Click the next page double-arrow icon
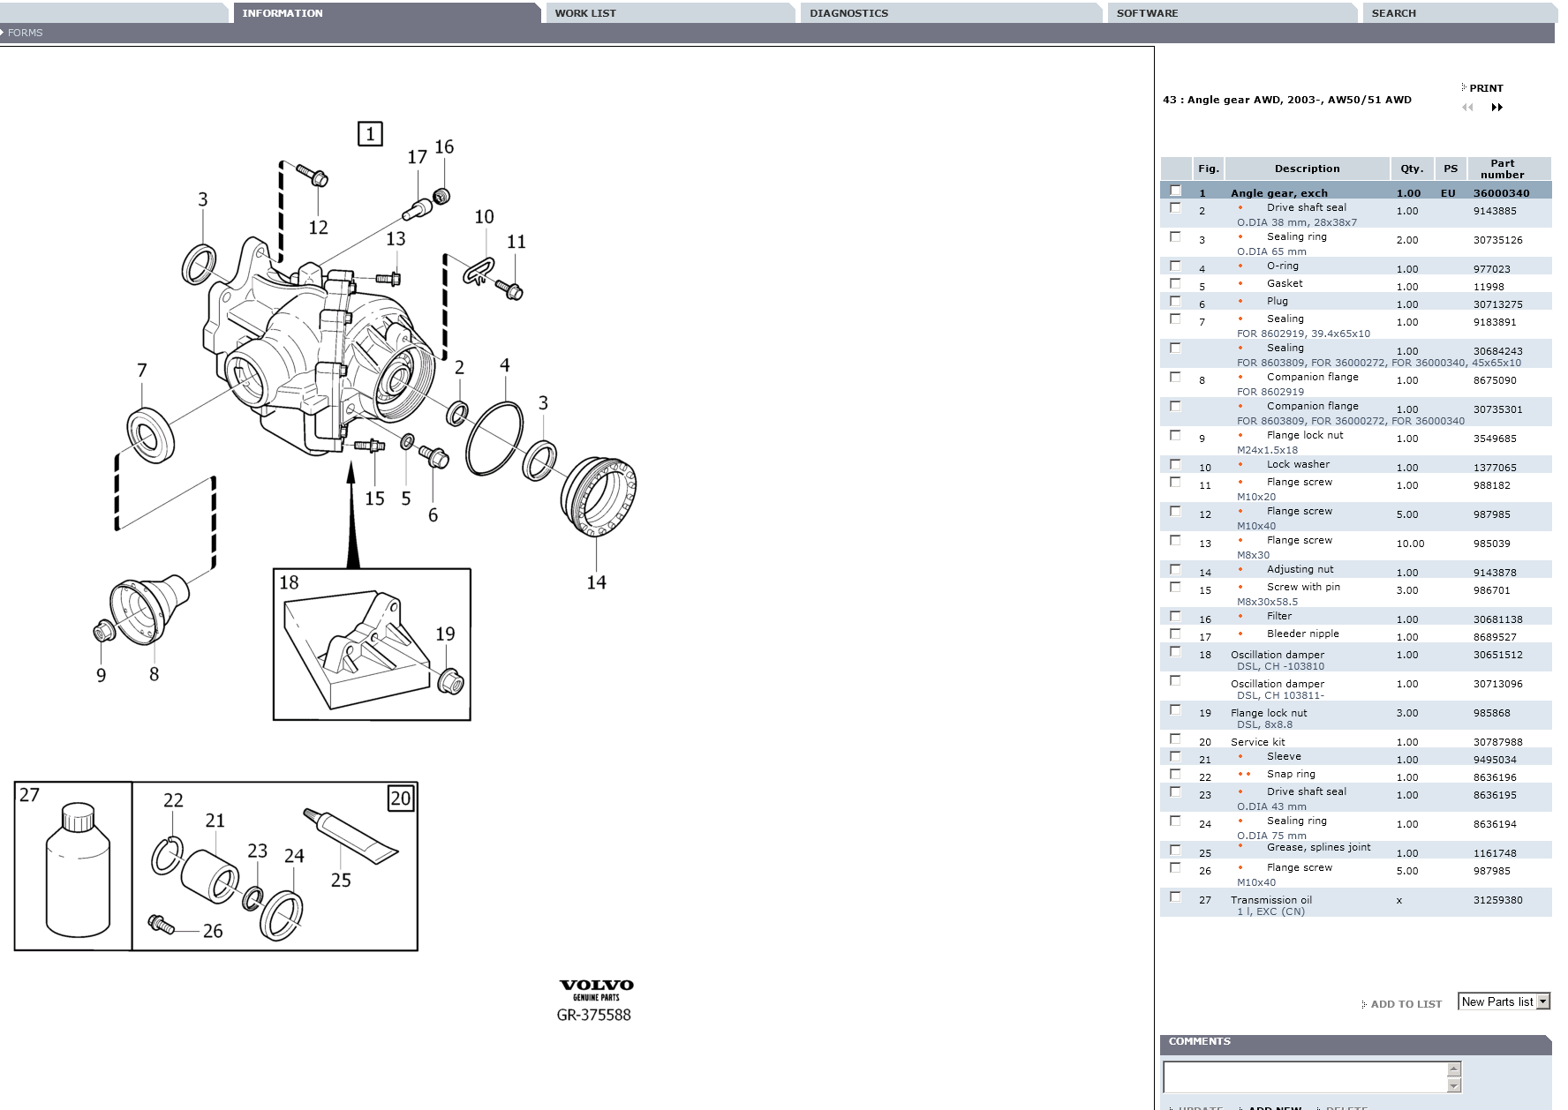This screenshot has height=1110, width=1568. click(x=1496, y=108)
